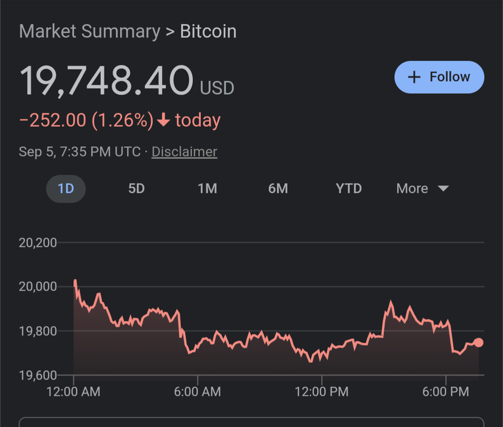Switch to the 5D range tab
This screenshot has width=503, height=427.
pyautogui.click(x=136, y=188)
